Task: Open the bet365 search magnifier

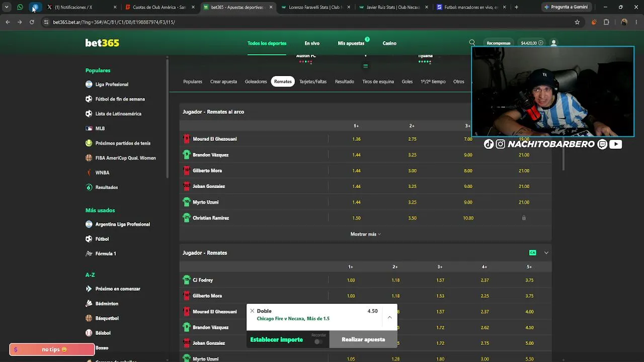Action: click(472, 43)
